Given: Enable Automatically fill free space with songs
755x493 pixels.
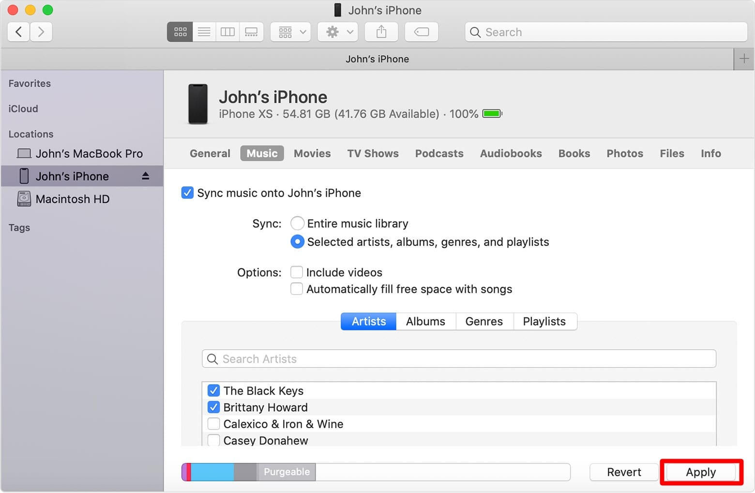Looking at the screenshot, I should point(297,289).
